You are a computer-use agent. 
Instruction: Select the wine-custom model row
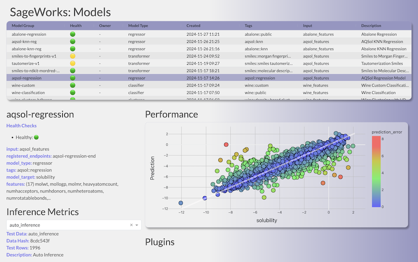point(209,85)
